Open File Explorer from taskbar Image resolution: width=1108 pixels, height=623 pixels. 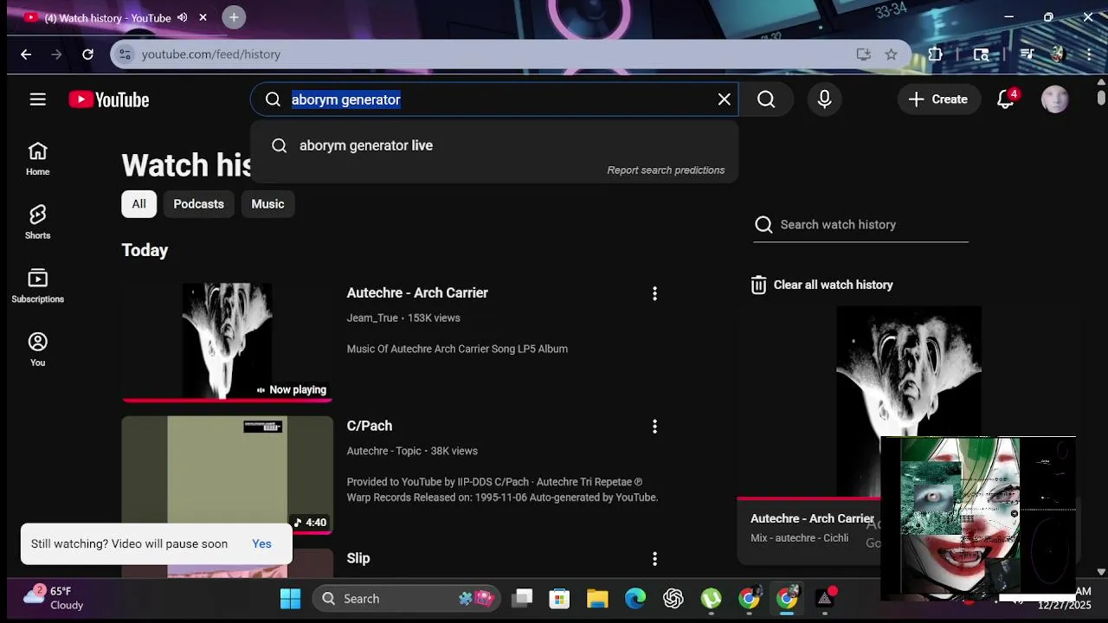click(597, 599)
